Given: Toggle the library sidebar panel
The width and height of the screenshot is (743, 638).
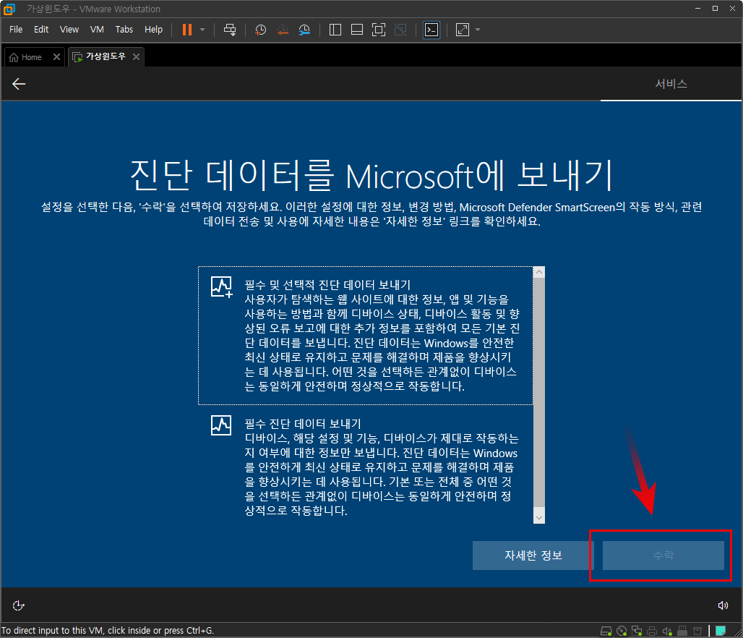Looking at the screenshot, I should [x=335, y=30].
